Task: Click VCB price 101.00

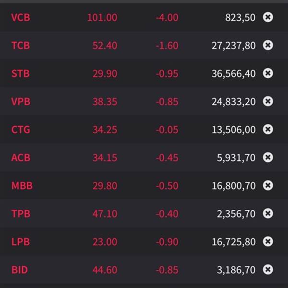Action: (102, 18)
